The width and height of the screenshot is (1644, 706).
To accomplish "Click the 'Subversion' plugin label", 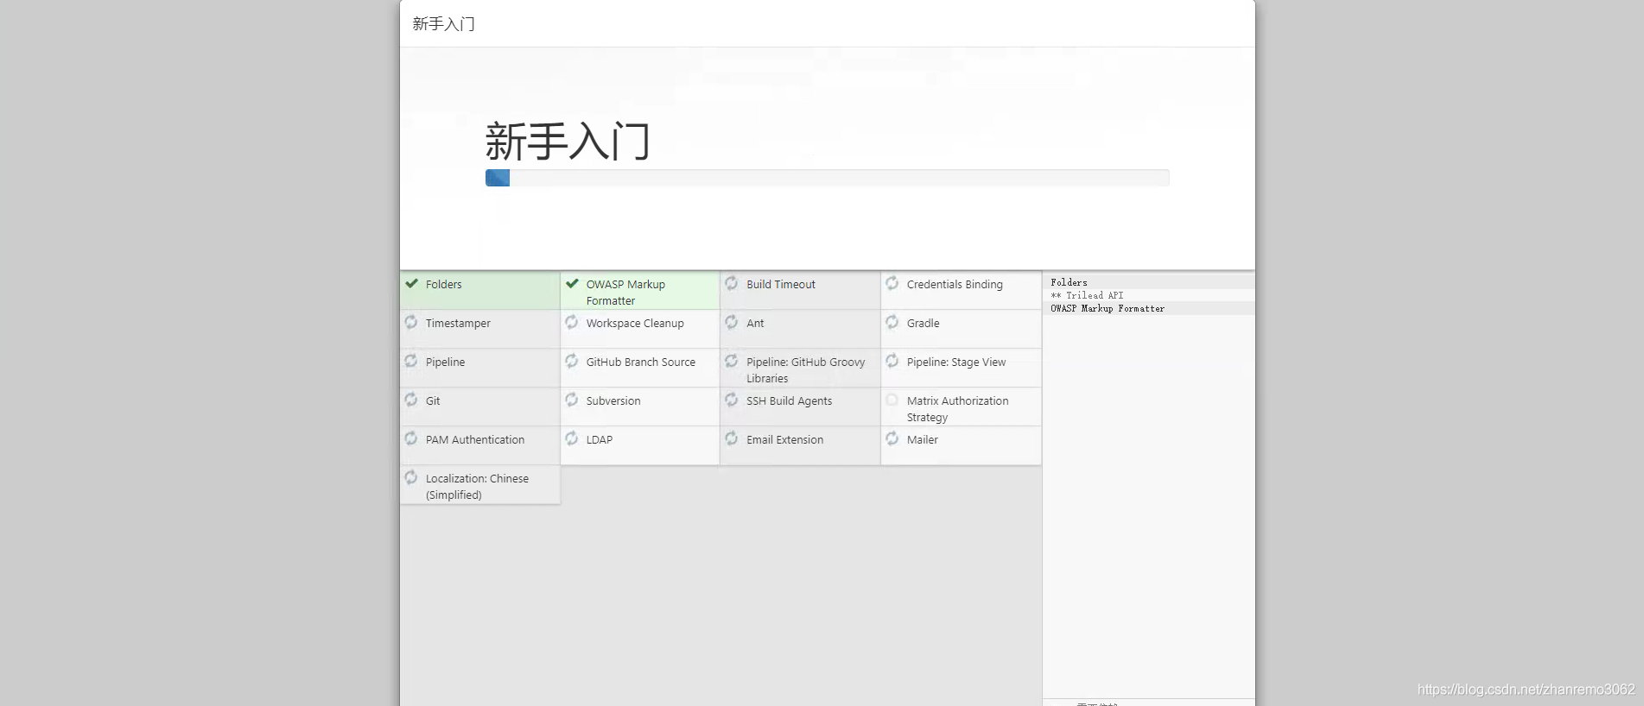I will click(x=613, y=401).
